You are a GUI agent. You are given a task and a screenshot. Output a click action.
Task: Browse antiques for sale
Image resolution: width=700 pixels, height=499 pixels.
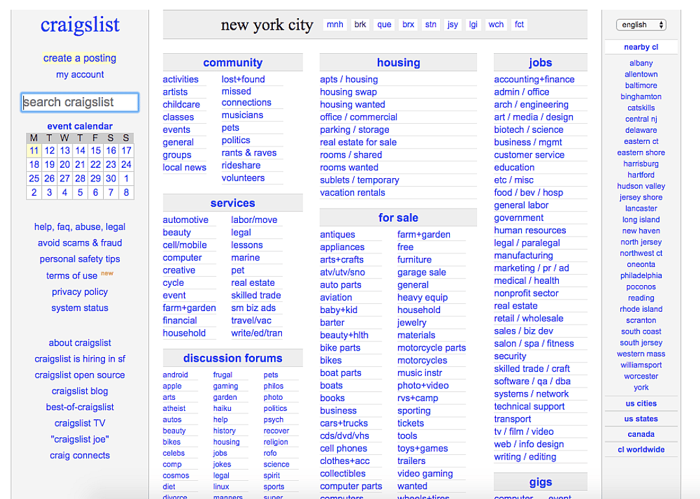pos(338,235)
